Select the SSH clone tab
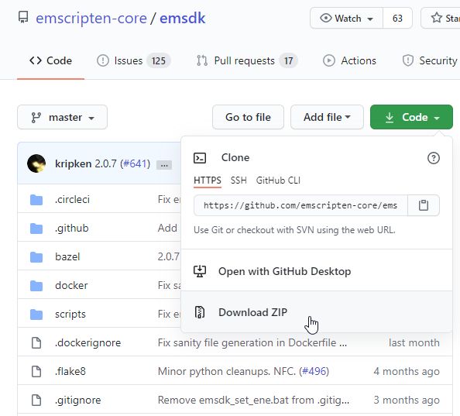Screen dimensions: 460x416 [239, 180]
